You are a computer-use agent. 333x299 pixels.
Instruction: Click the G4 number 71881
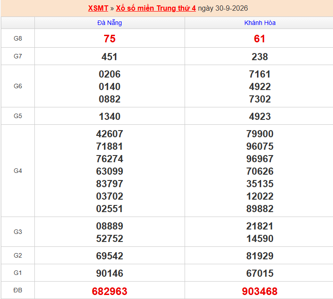click(x=110, y=146)
